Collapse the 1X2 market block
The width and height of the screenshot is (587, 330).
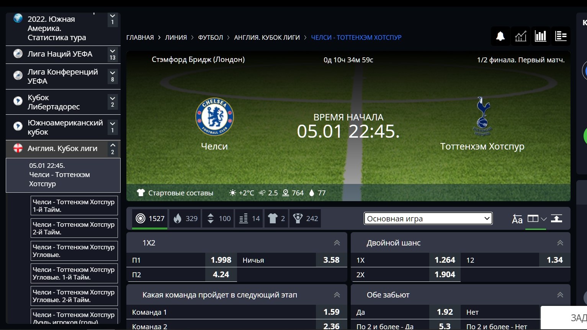[x=337, y=243]
